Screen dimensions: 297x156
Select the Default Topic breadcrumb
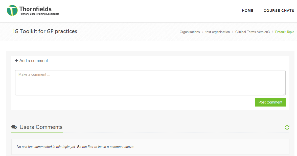(x=284, y=32)
